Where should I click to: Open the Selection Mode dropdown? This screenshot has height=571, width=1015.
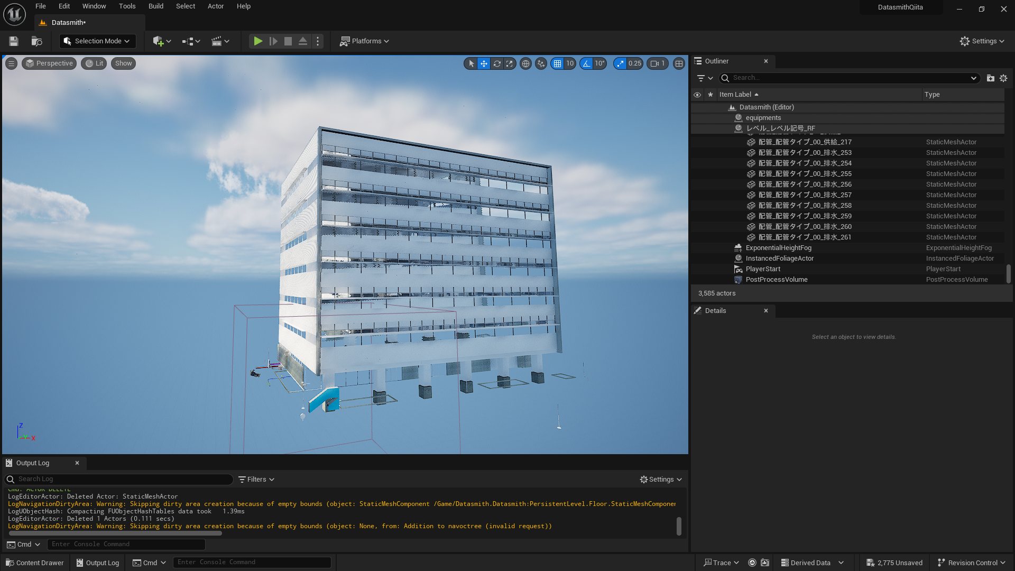coord(97,41)
